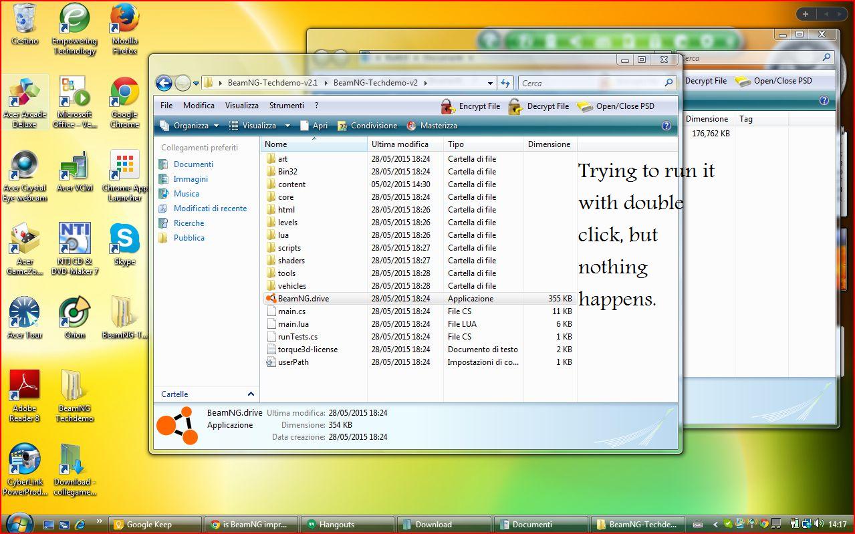The width and height of the screenshot is (855, 534).
Task: Open Adobe Reader 8 shortcut
Action: [25, 396]
